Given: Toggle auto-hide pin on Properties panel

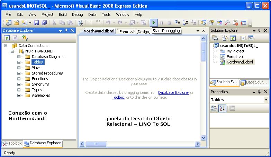Looking at the screenshot, I should (260, 92).
